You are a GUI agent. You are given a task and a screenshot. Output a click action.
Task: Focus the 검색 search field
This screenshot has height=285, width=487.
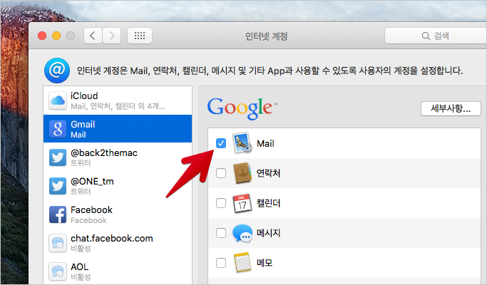436,36
